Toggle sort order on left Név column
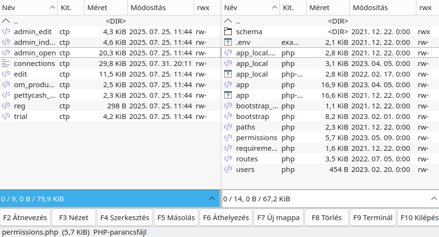 coord(28,8)
